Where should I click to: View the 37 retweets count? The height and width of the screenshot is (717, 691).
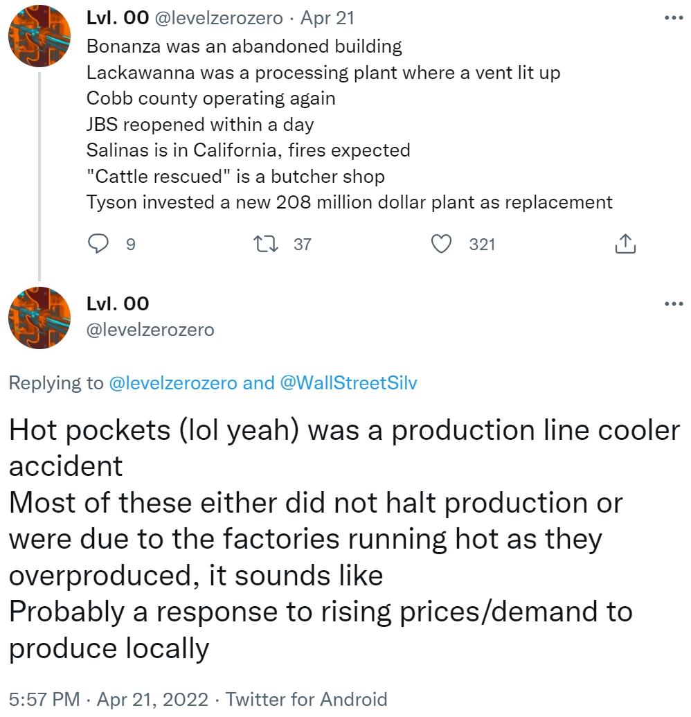[303, 243]
